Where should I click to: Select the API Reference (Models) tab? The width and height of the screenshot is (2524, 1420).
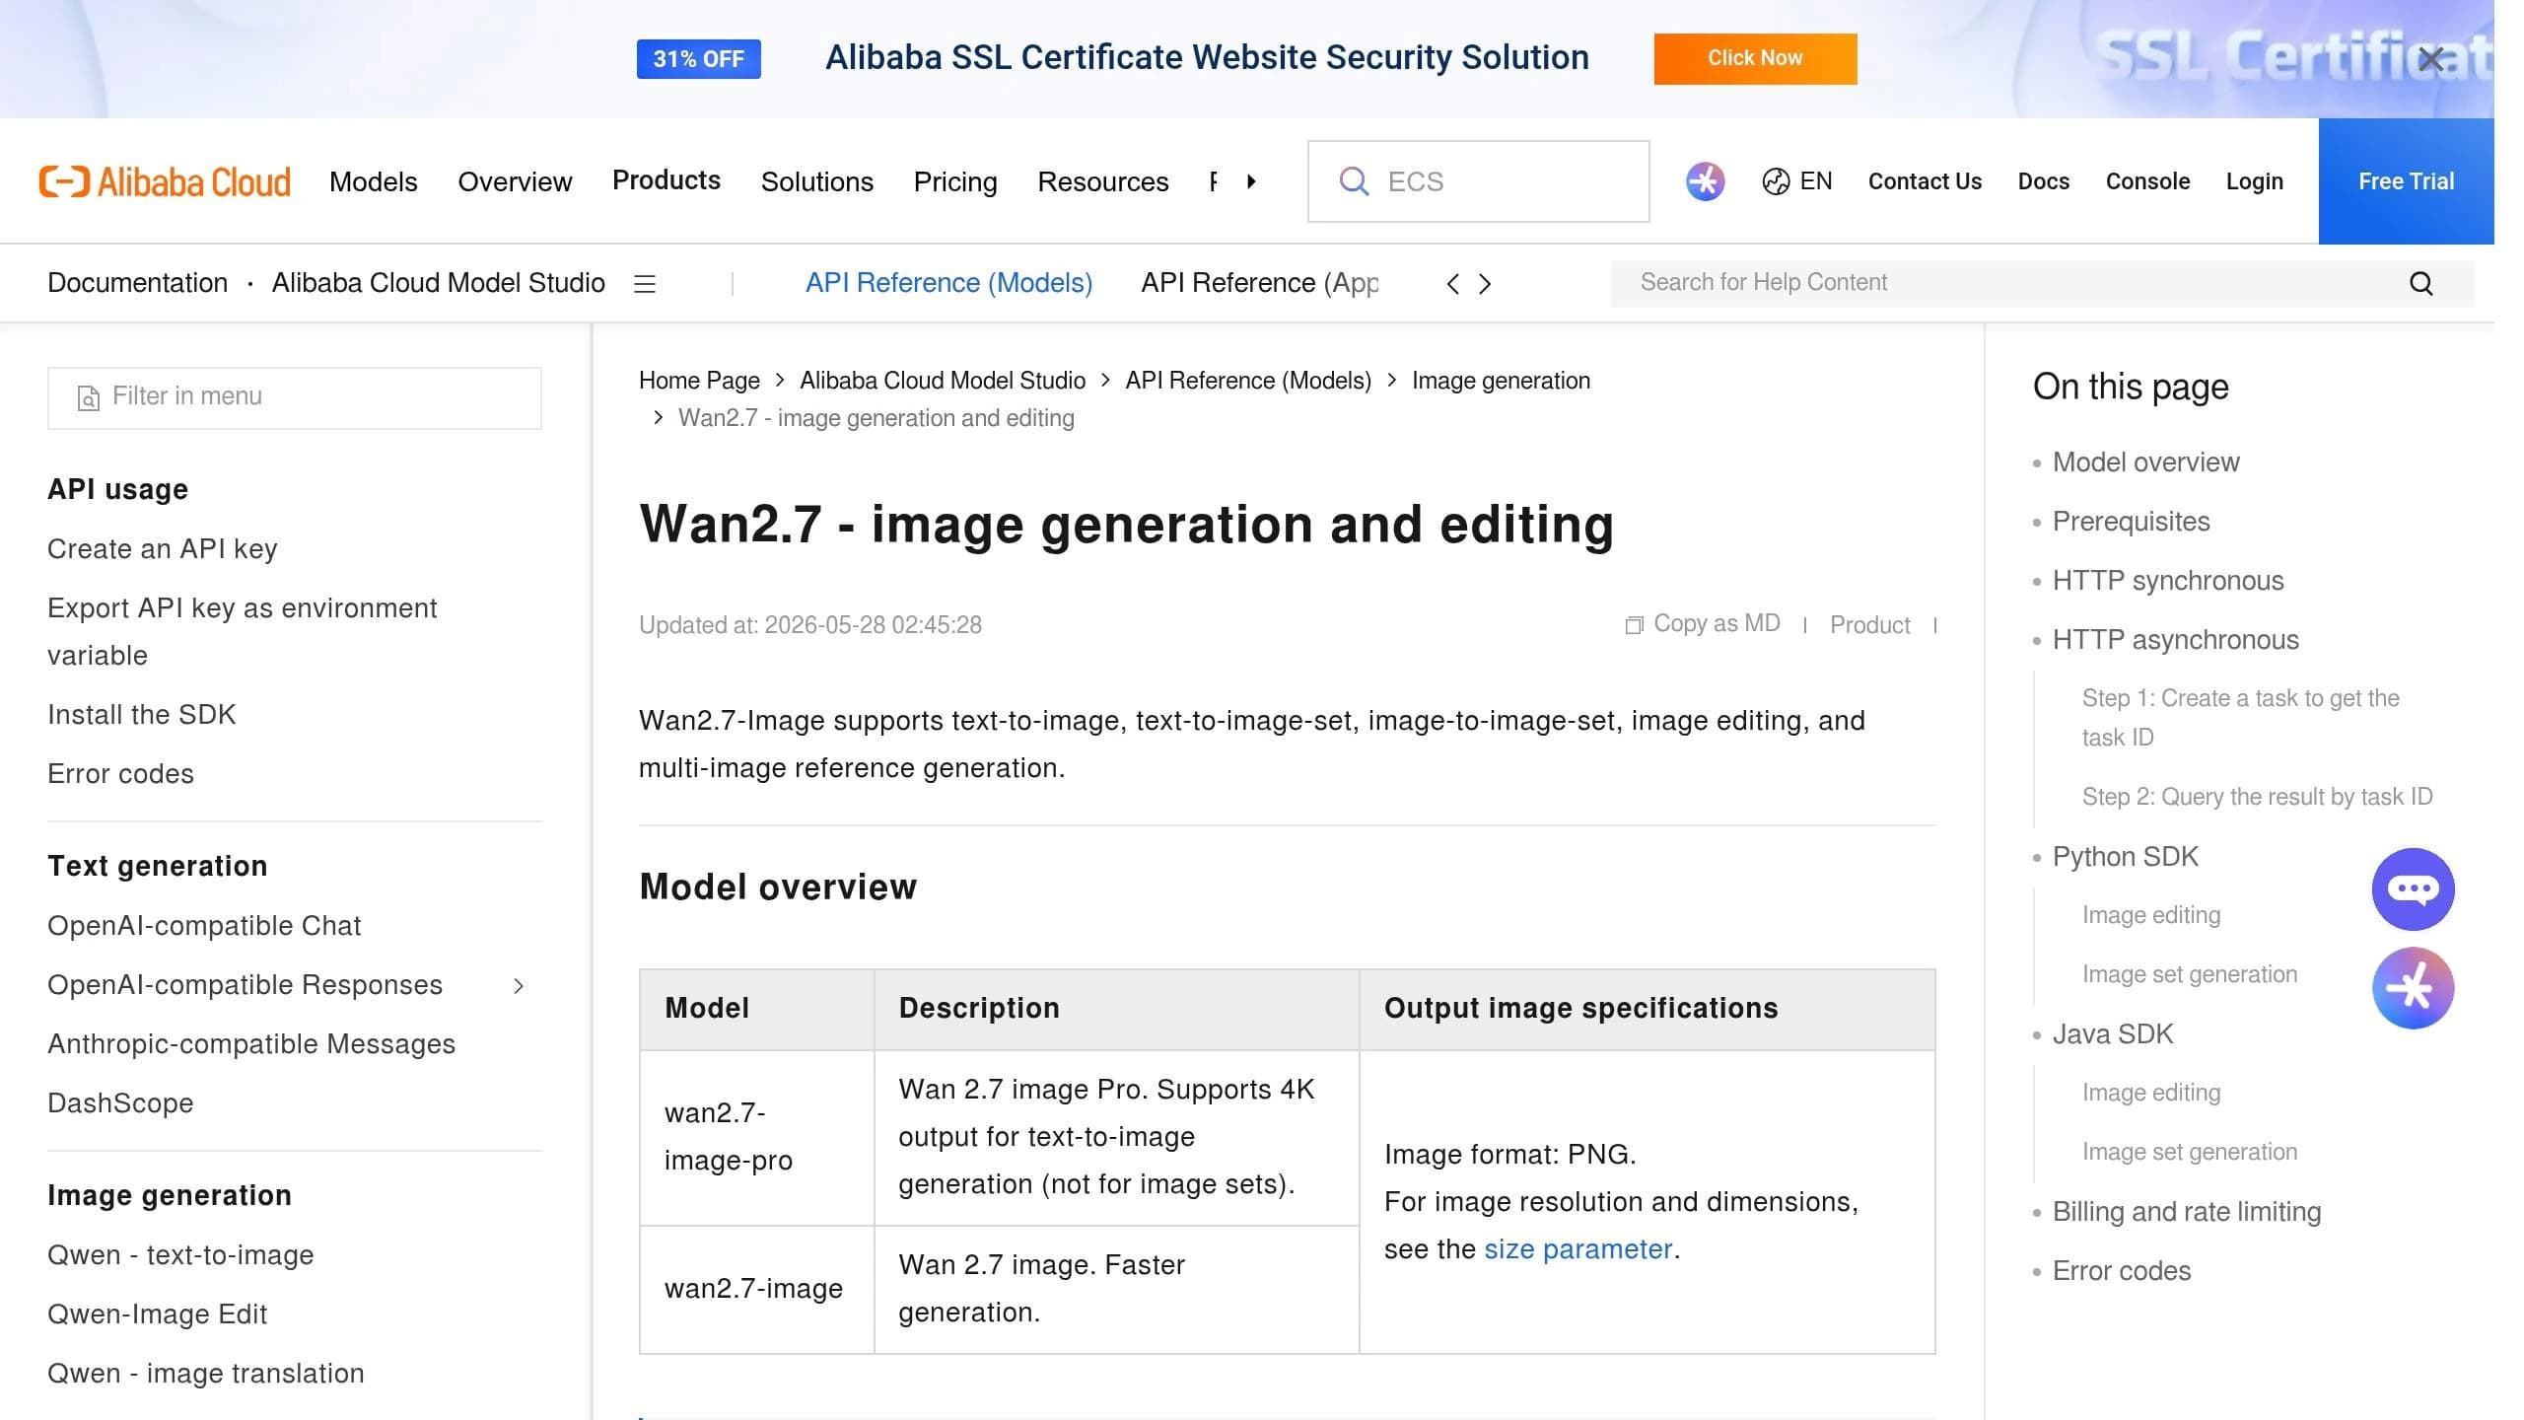coord(948,283)
